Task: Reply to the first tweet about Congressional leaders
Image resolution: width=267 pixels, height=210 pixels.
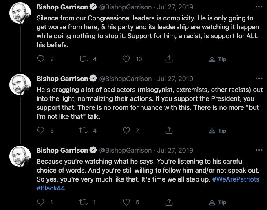Action: click(x=40, y=59)
